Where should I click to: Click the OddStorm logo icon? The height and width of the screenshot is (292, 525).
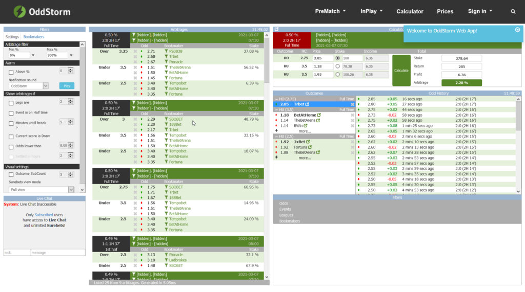click(x=19, y=11)
